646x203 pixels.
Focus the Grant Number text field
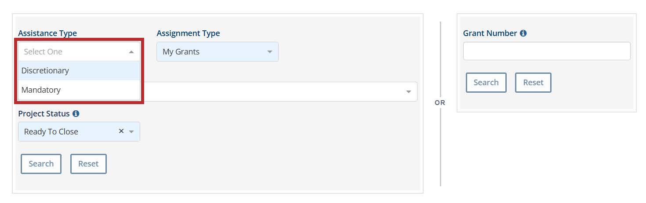coord(546,51)
